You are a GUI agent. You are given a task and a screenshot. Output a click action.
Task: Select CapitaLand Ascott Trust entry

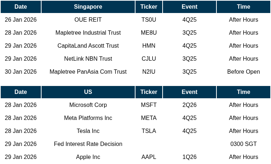(88, 46)
